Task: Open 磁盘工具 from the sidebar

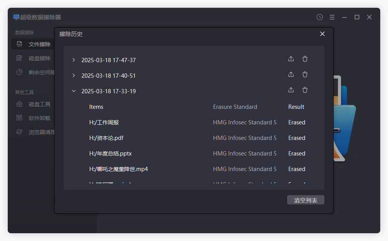Action: coord(39,104)
